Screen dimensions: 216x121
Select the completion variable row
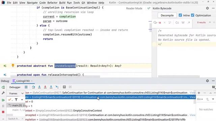click(110, 120)
